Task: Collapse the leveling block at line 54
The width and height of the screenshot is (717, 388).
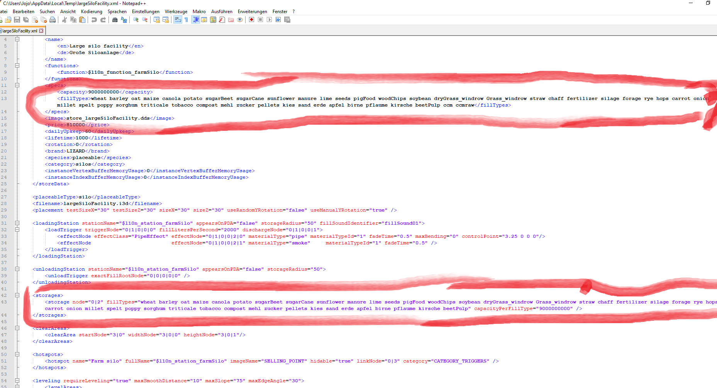Action: (x=17, y=380)
